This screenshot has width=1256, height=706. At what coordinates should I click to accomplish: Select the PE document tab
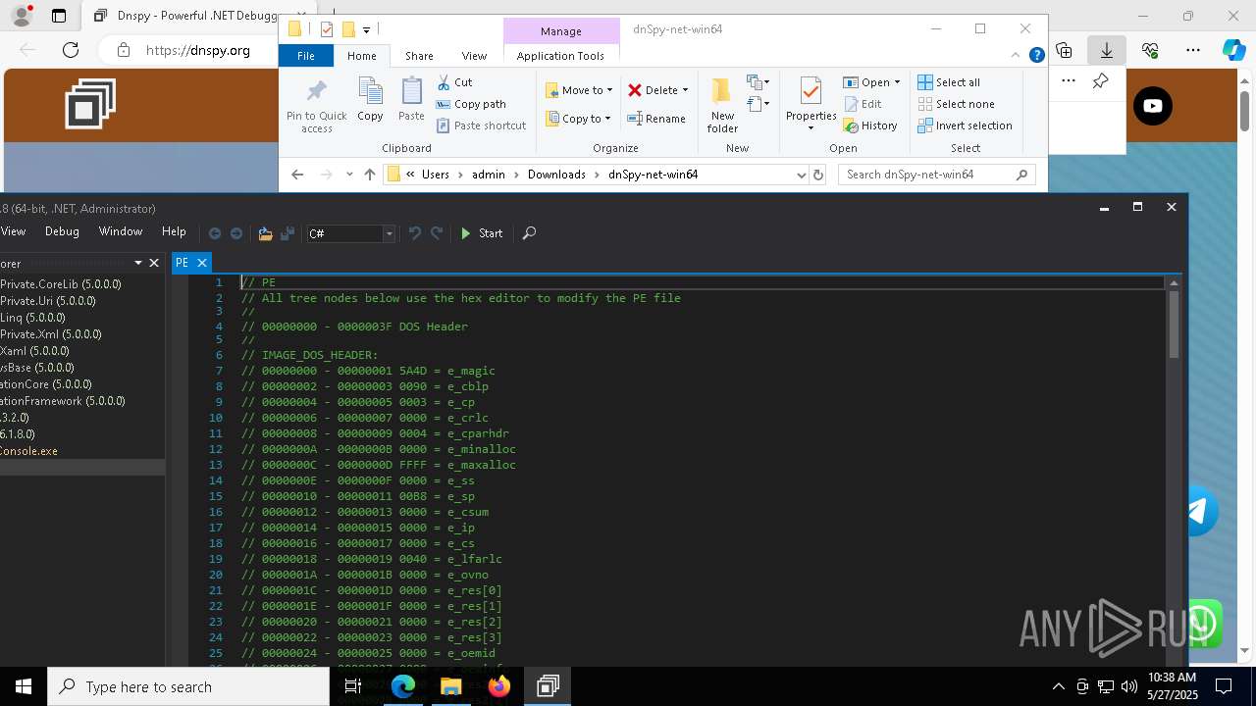183,263
